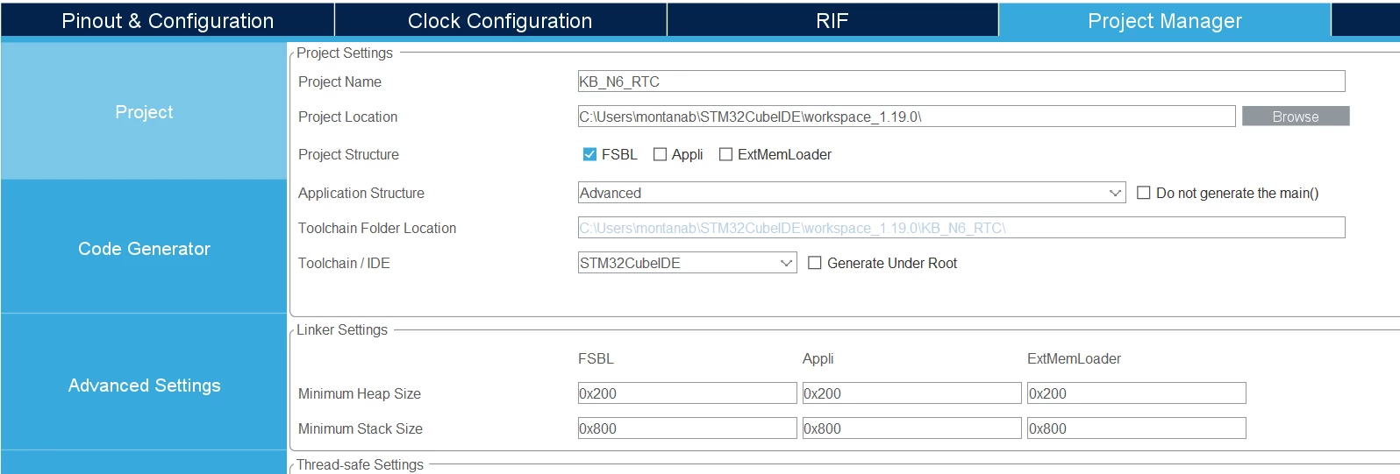Image resolution: width=1400 pixels, height=474 pixels.
Task: Switch to Pinout & Configuration tab
Action: coord(168,20)
